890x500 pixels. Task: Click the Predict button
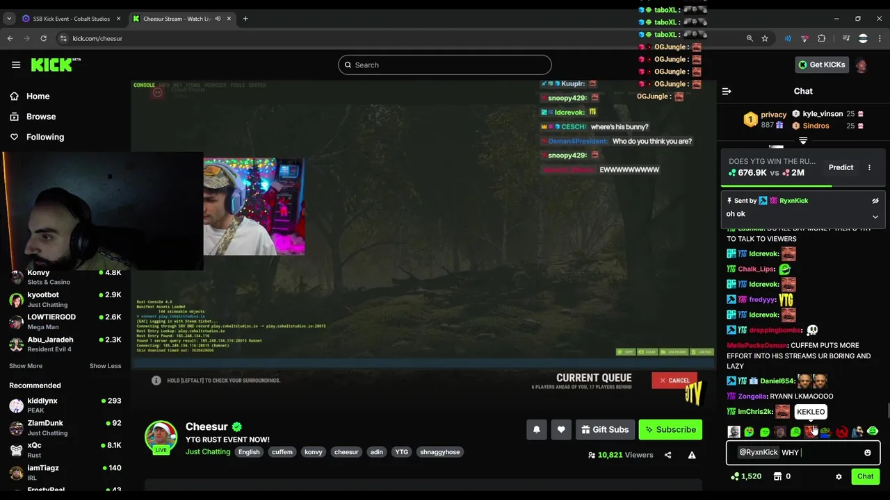tap(841, 167)
